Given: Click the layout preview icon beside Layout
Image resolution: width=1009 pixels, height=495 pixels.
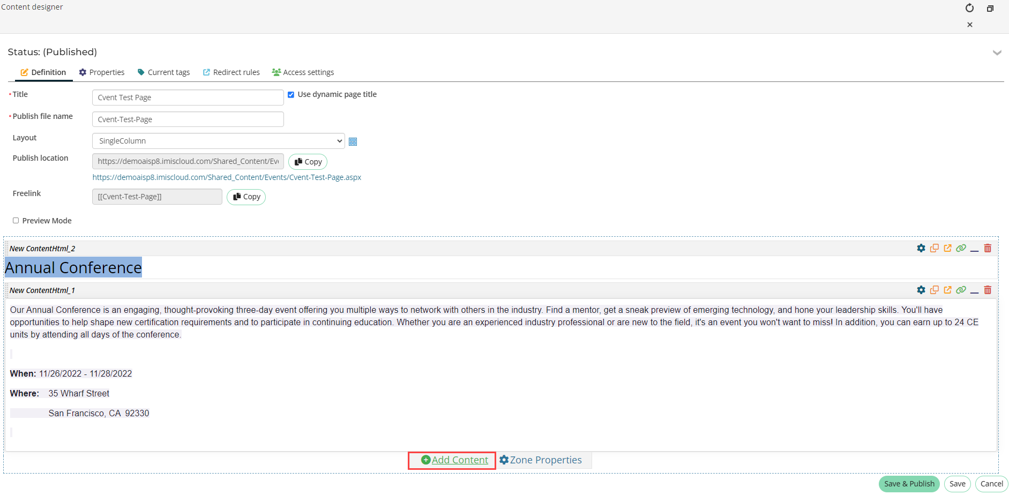Looking at the screenshot, I should tap(353, 141).
